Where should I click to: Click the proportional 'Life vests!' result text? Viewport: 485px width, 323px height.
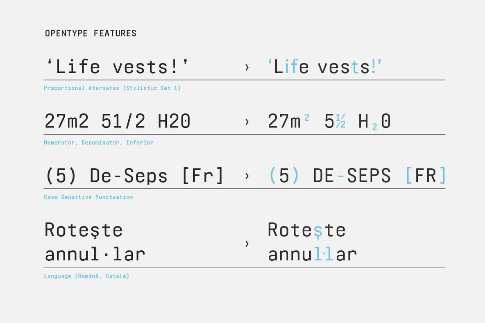324,67
